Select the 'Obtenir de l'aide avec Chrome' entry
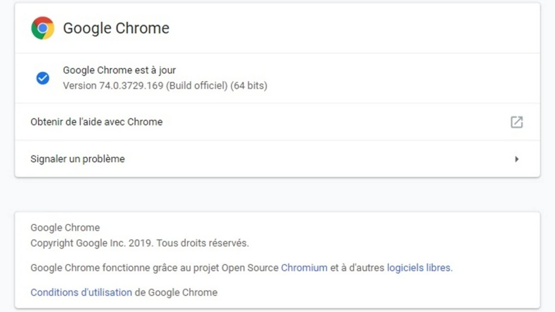 click(x=96, y=122)
